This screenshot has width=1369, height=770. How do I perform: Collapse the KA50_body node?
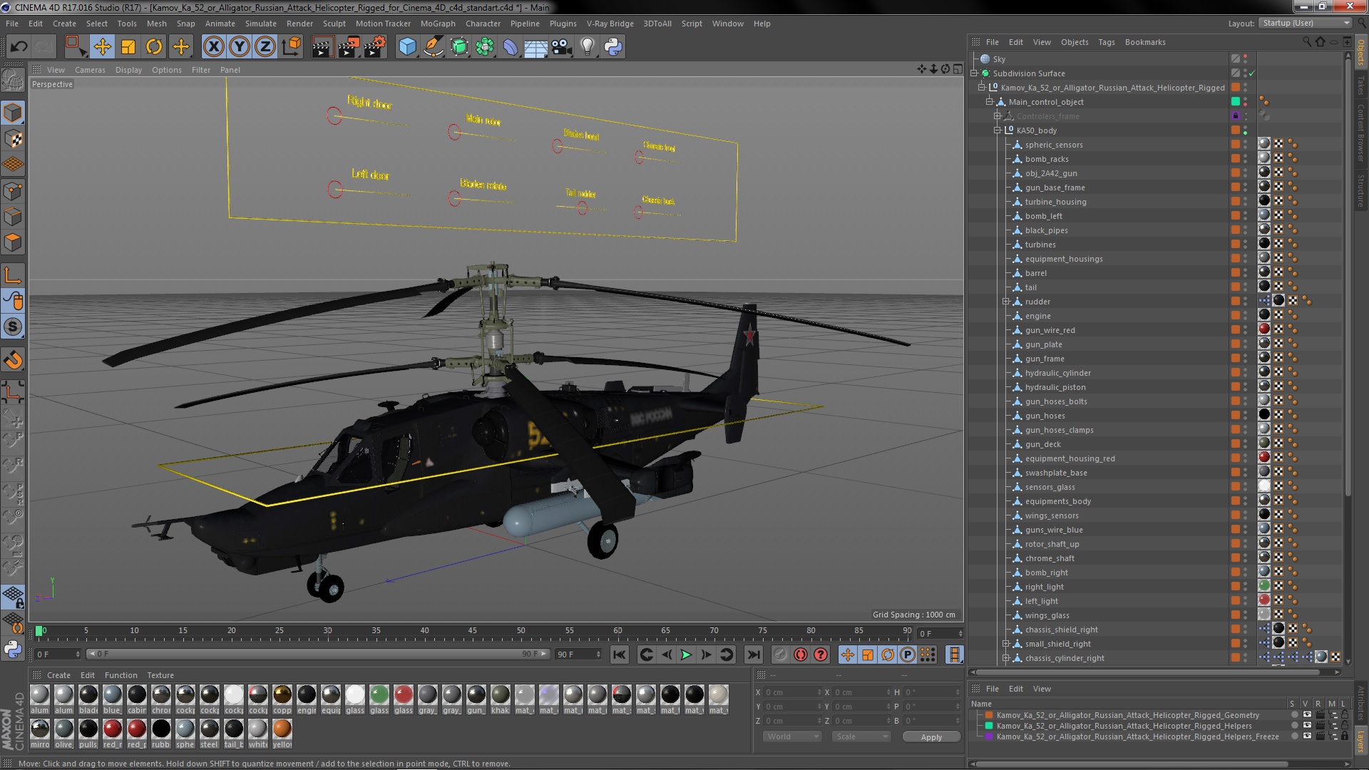coord(998,130)
